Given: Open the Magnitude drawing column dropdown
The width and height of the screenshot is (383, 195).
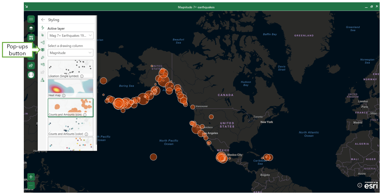Looking at the screenshot, I should (70, 53).
